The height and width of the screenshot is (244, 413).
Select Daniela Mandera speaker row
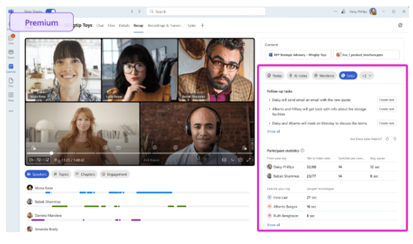coord(138,217)
